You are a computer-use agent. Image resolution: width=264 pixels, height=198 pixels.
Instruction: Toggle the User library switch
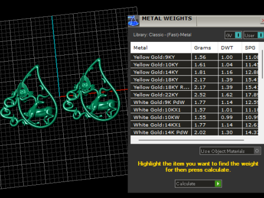(254, 35)
